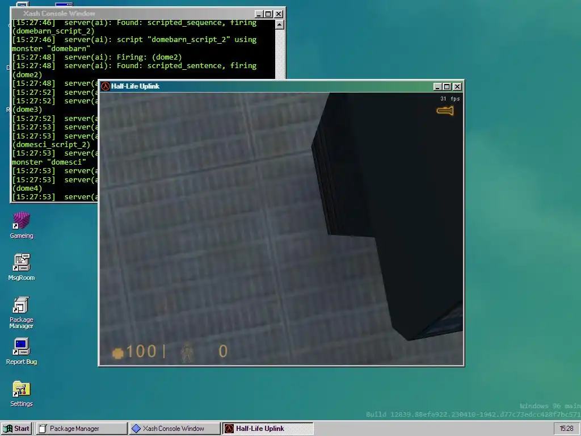Click the Half-Life lambda icon in the title bar

tap(105, 86)
